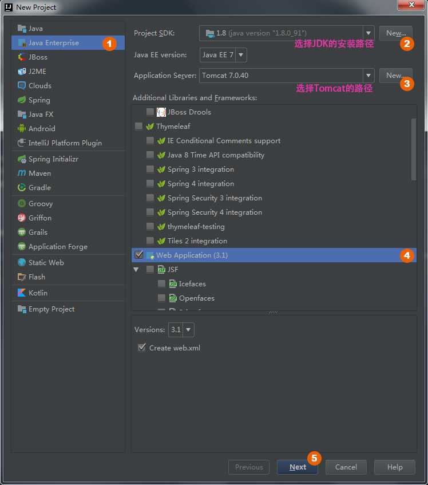The height and width of the screenshot is (485, 428).
Task: Click the splitter handle below frameworks list
Action: (x=274, y=313)
